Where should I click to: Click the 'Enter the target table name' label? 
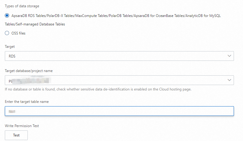pyautogui.click(x=27, y=102)
